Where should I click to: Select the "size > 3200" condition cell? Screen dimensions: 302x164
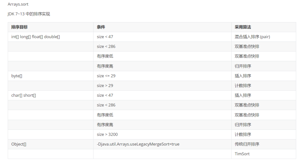coord(107,134)
